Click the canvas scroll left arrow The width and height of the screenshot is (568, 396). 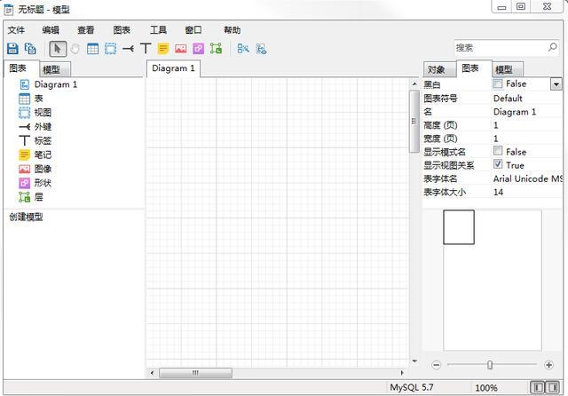click(152, 373)
